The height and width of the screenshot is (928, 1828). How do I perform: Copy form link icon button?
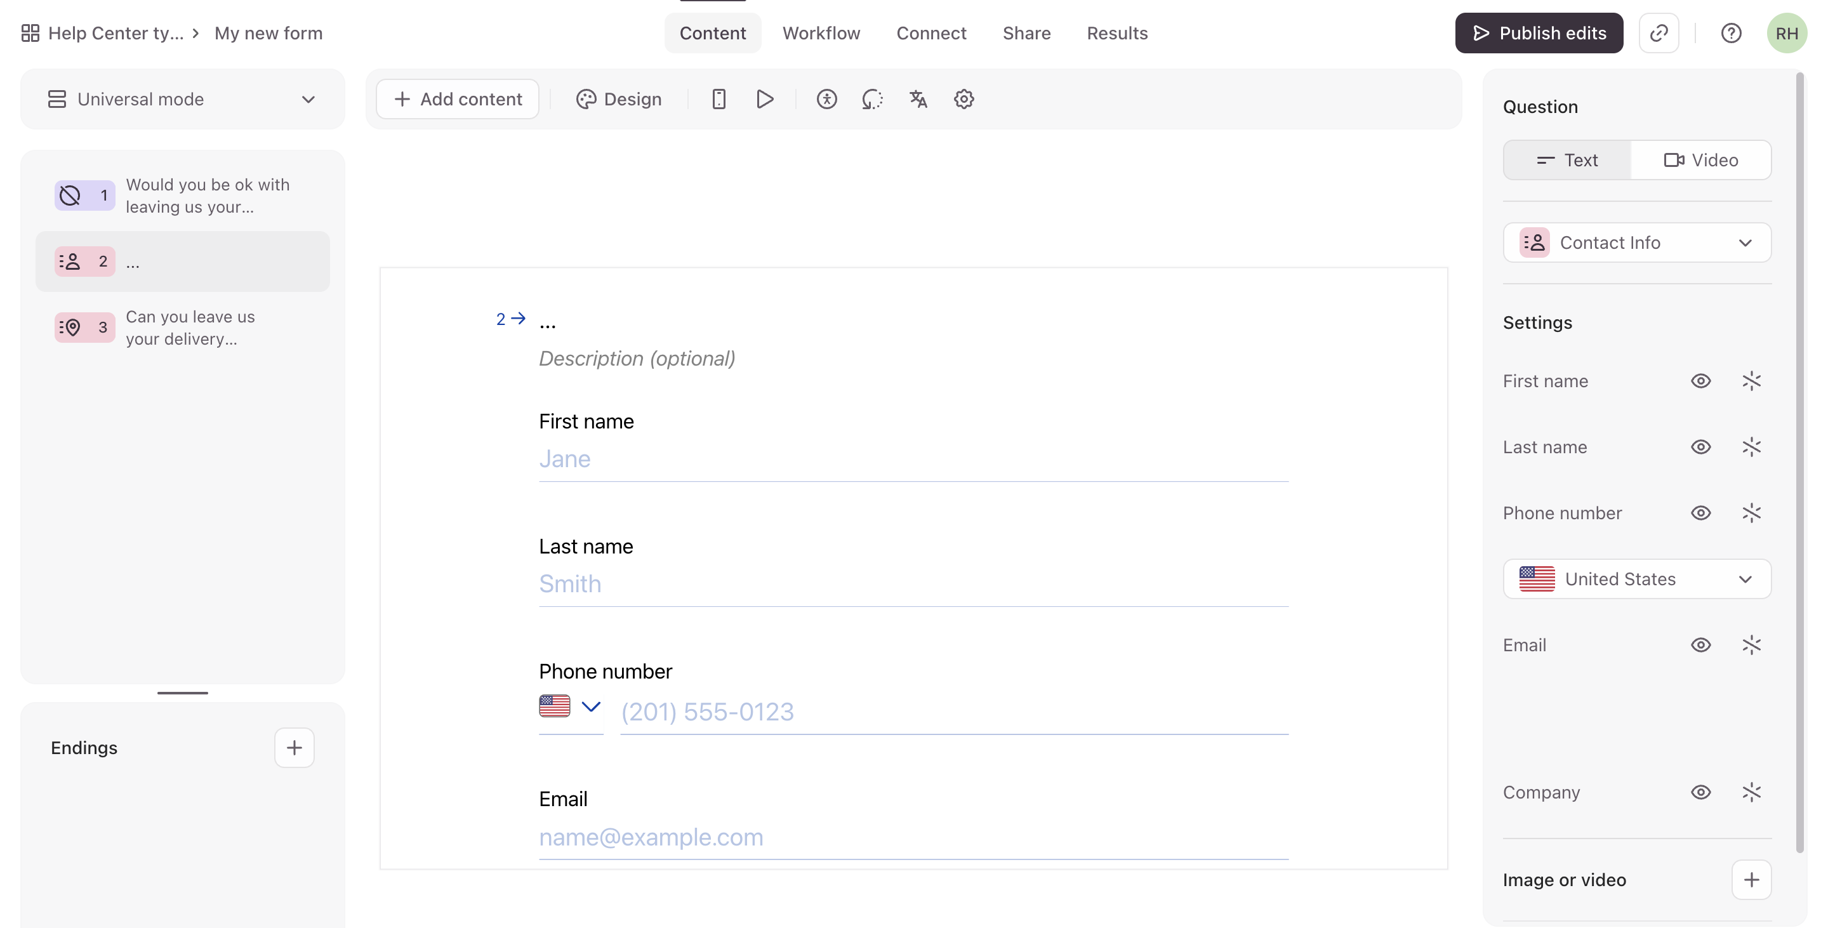[1659, 34]
